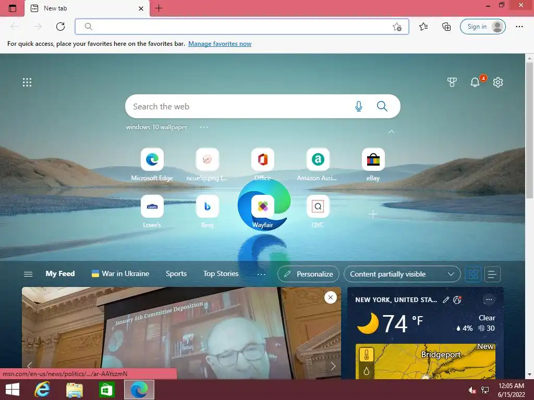Screen dimensions: 534x400
Task: Dismiss the news story with X button
Action: point(330,297)
